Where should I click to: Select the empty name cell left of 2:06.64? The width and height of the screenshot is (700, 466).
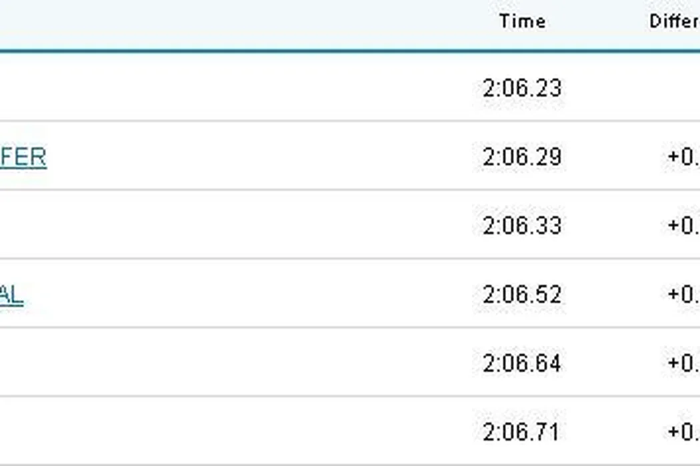[200, 363]
